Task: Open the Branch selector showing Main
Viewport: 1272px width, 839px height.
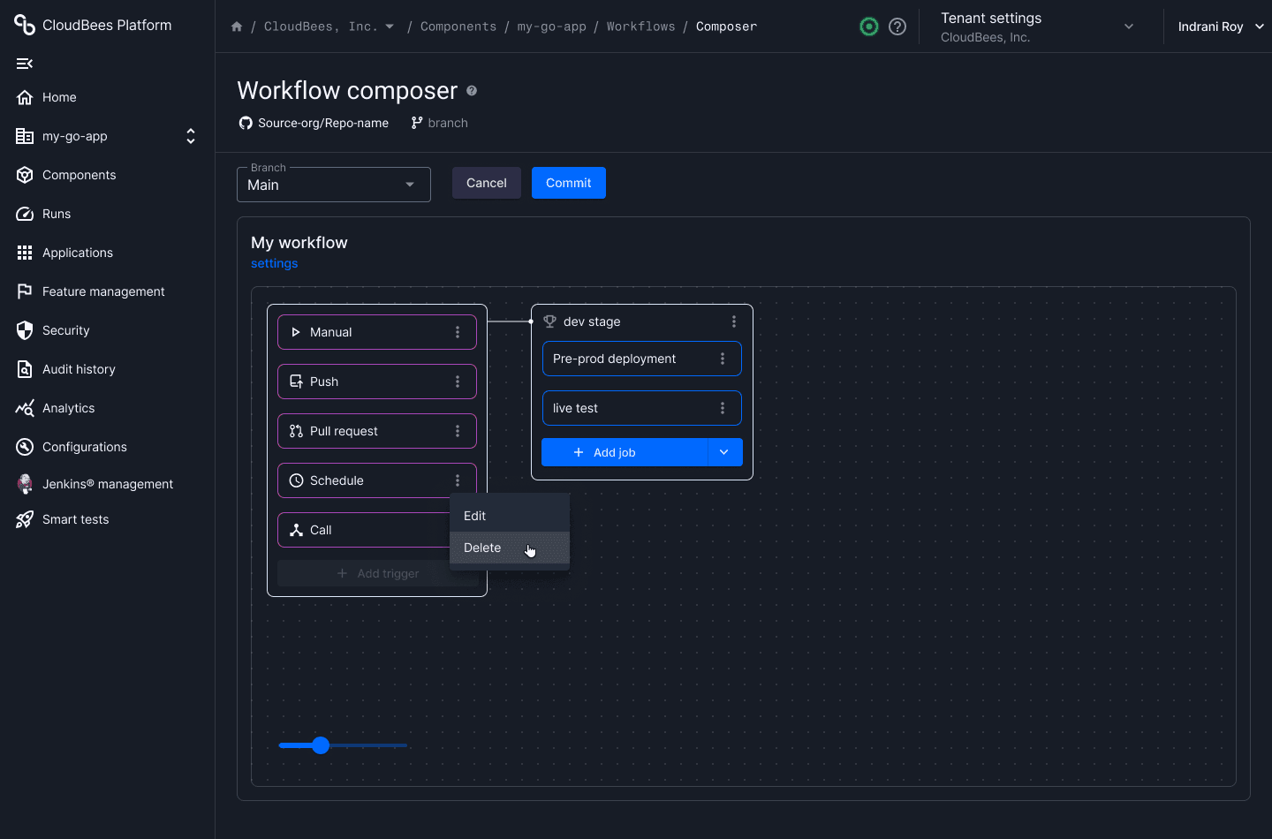Action: [334, 185]
